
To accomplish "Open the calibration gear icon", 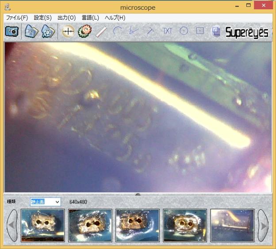I will [84, 31].
